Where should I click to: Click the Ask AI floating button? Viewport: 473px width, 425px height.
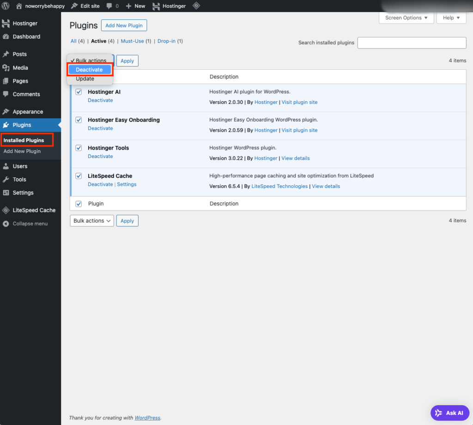point(450,413)
